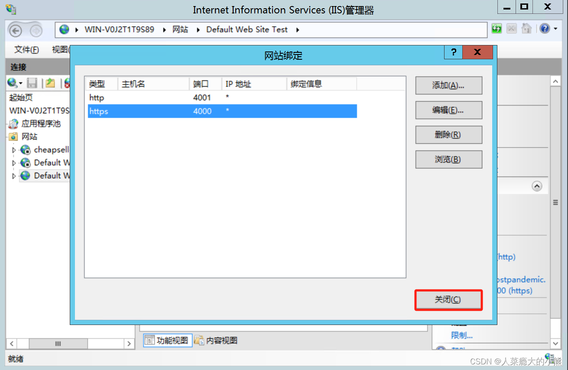568x370 pixels.
Task: Click the 主机名 column header
Action: [x=153, y=84]
